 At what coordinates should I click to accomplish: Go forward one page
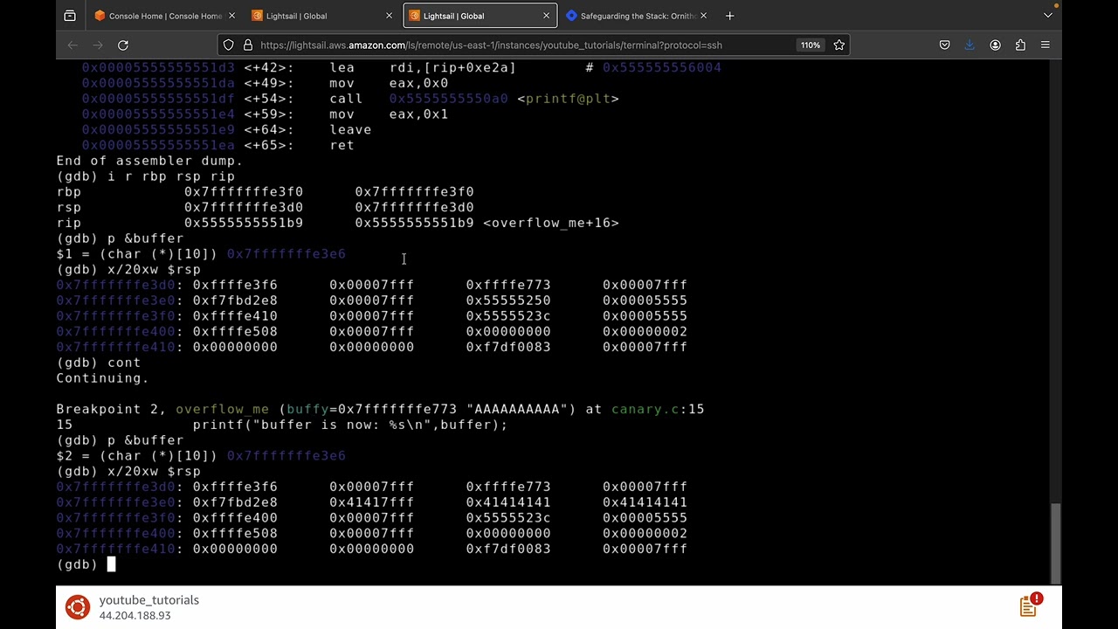tap(98, 45)
